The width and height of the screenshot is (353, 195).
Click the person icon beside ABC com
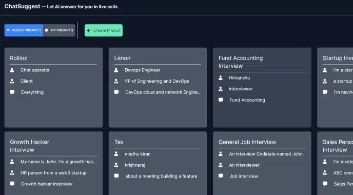coord(325,173)
